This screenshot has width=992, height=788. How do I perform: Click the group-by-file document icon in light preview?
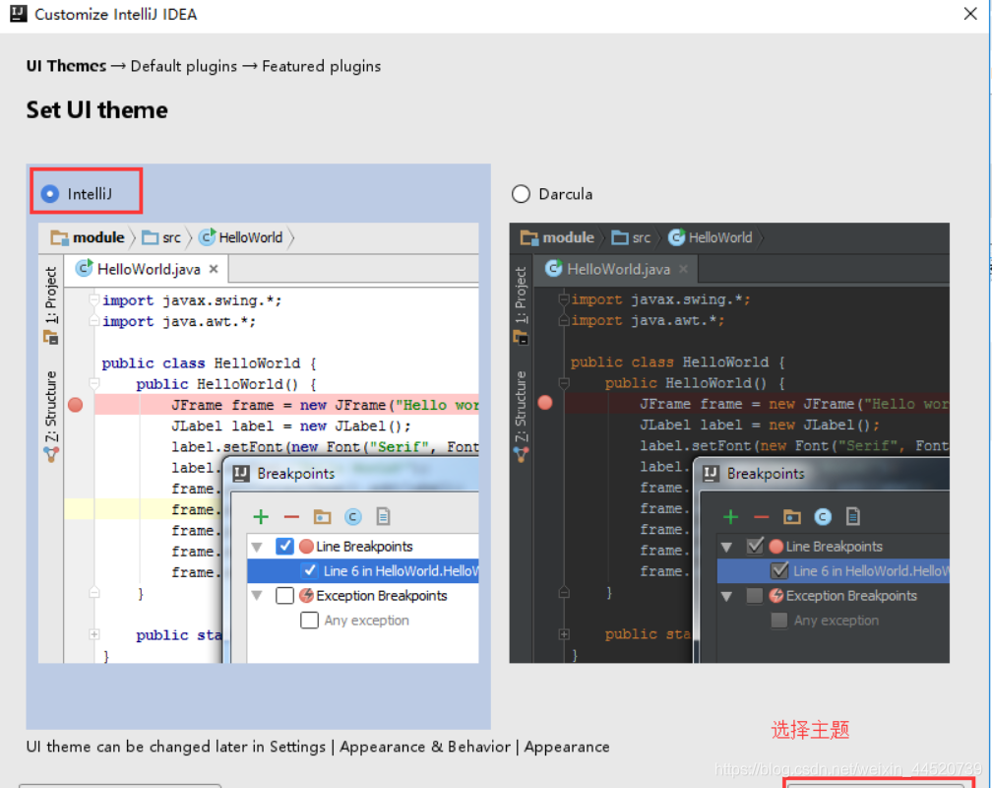click(384, 517)
